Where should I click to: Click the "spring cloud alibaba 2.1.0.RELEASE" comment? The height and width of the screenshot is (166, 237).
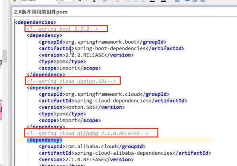point(88,133)
